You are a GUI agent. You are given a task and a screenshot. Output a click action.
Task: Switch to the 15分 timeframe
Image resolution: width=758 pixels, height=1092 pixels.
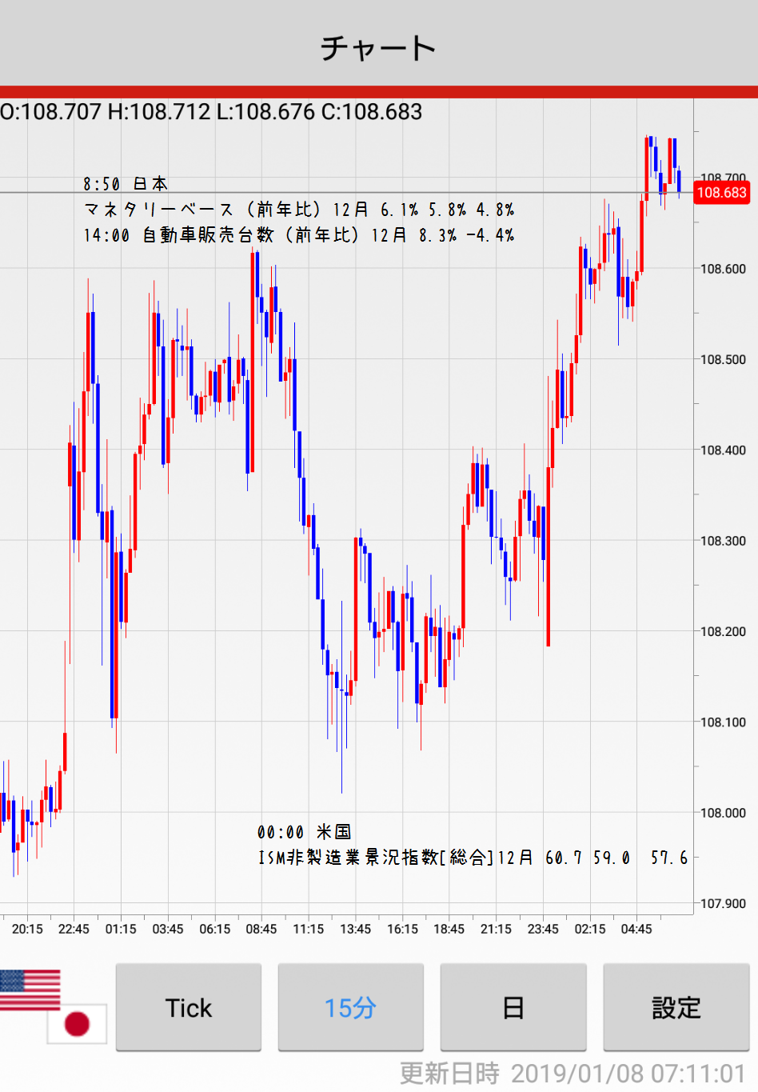pos(350,1007)
